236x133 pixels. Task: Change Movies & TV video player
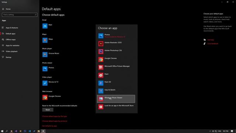click(x=50, y=83)
